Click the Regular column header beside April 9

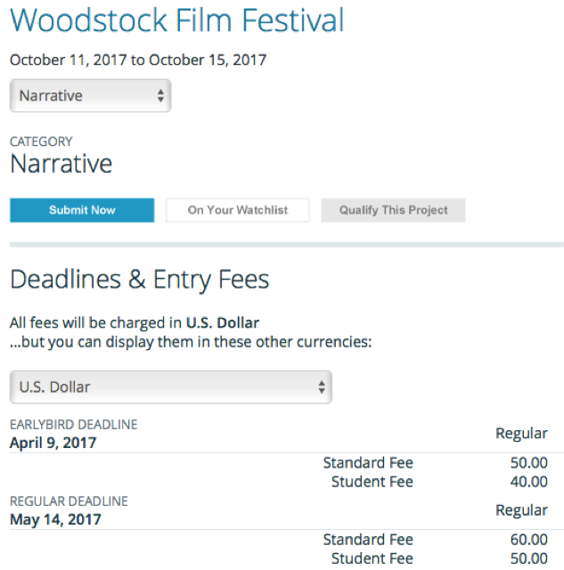pos(521,434)
